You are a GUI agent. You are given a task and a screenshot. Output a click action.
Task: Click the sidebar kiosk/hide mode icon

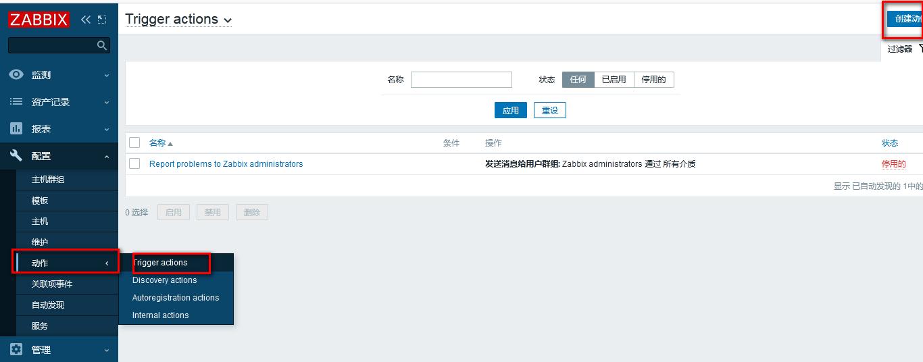(x=102, y=20)
